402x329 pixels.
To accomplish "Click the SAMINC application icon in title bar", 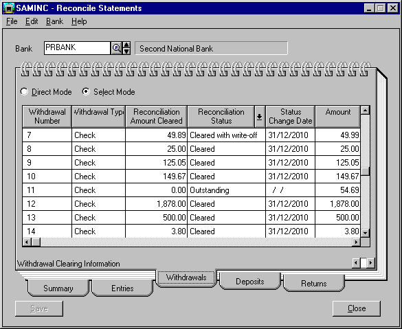I will 9,8.
